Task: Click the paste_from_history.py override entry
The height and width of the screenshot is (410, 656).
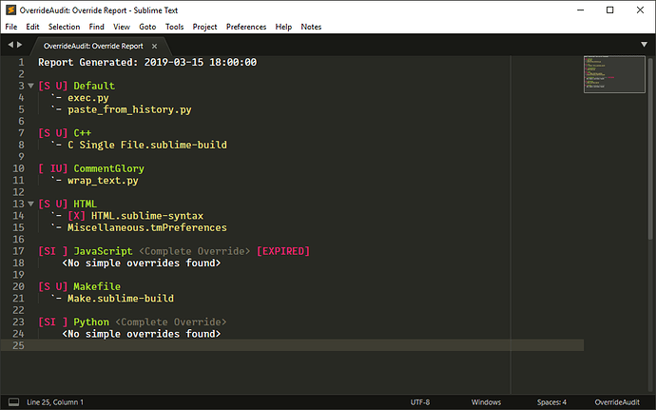Action: click(x=129, y=109)
